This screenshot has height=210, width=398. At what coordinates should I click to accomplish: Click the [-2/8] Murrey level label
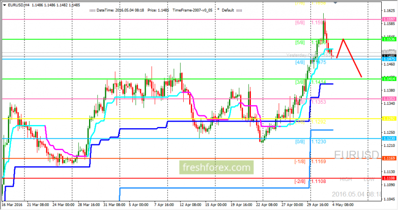[300, 182]
